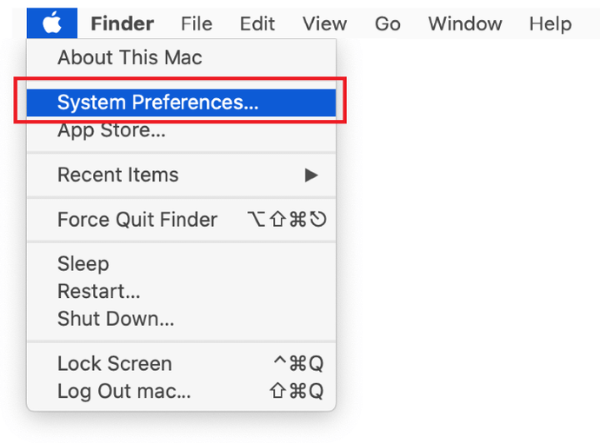Click the Recent Items arrow triangle
This screenshot has width=600, height=443.
(310, 175)
